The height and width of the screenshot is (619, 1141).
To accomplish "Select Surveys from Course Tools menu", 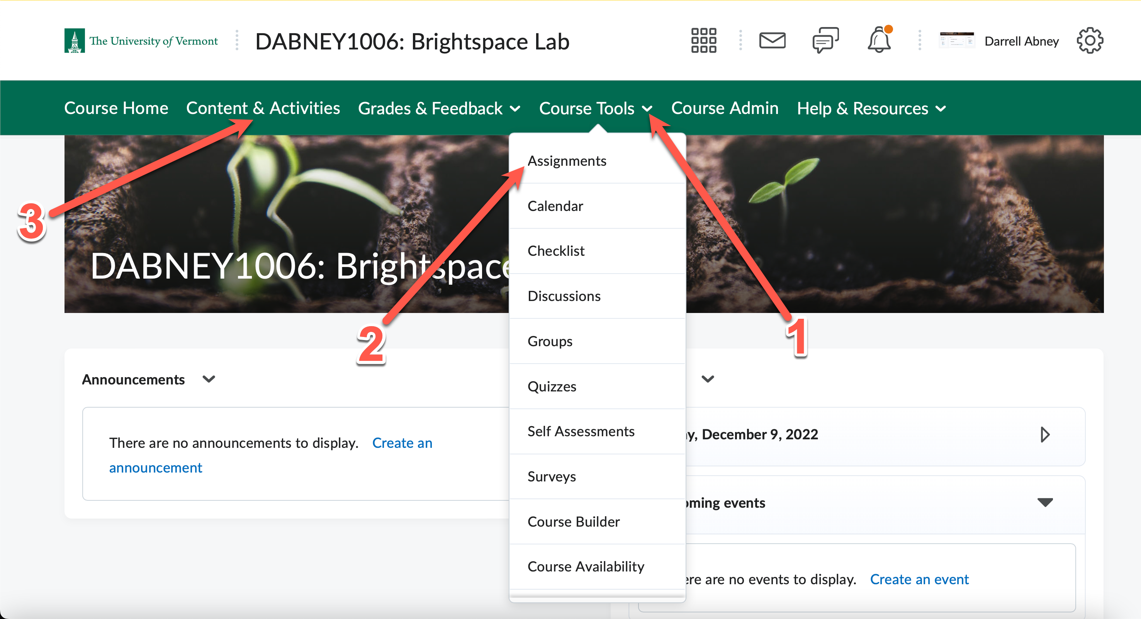I will [x=597, y=476].
